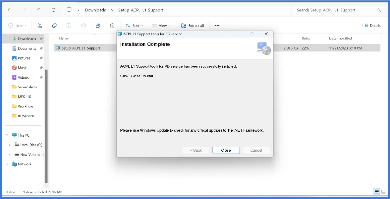Click the Cancel button in the installer dialog
Screen dimensions: 390x199
tap(256, 150)
